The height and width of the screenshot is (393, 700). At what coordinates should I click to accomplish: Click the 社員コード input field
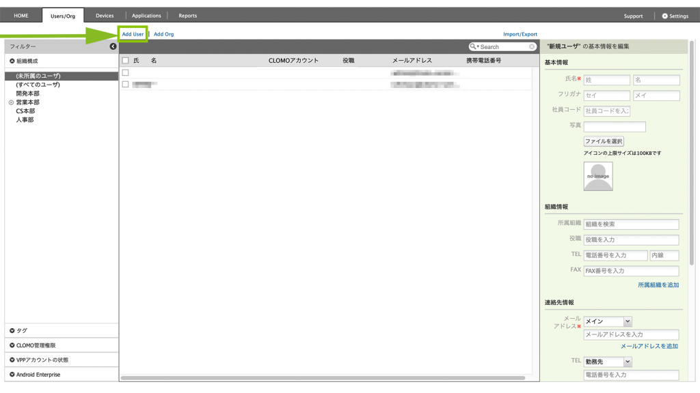tap(607, 111)
